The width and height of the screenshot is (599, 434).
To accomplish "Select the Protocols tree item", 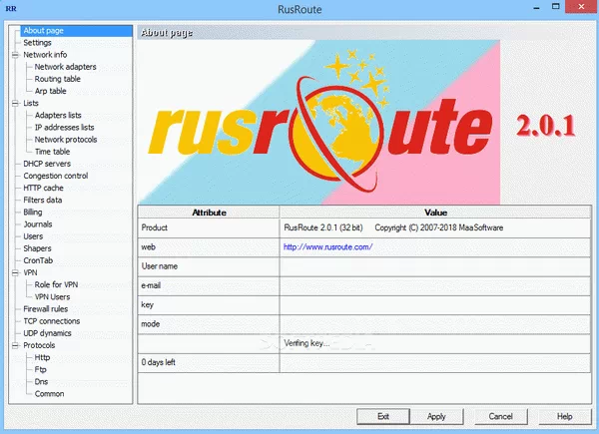I will [x=39, y=346].
